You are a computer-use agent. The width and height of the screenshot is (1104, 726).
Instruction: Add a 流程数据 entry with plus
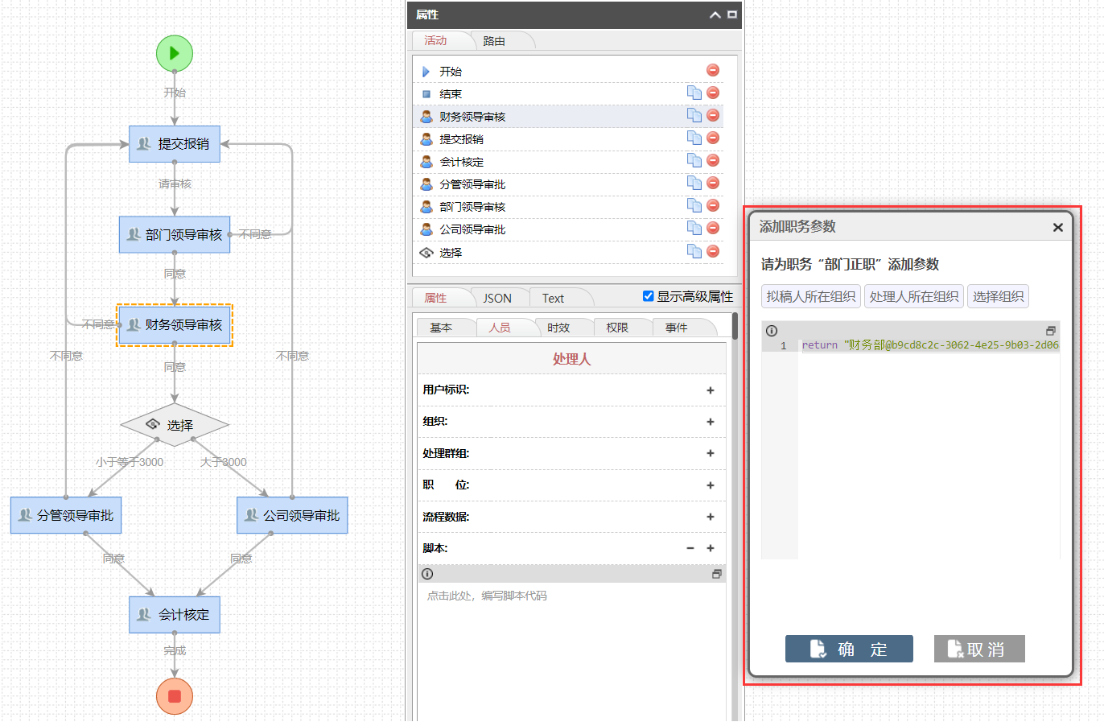[x=711, y=517]
